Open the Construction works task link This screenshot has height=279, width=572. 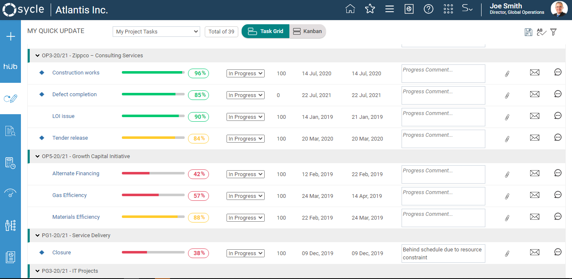[x=76, y=73]
